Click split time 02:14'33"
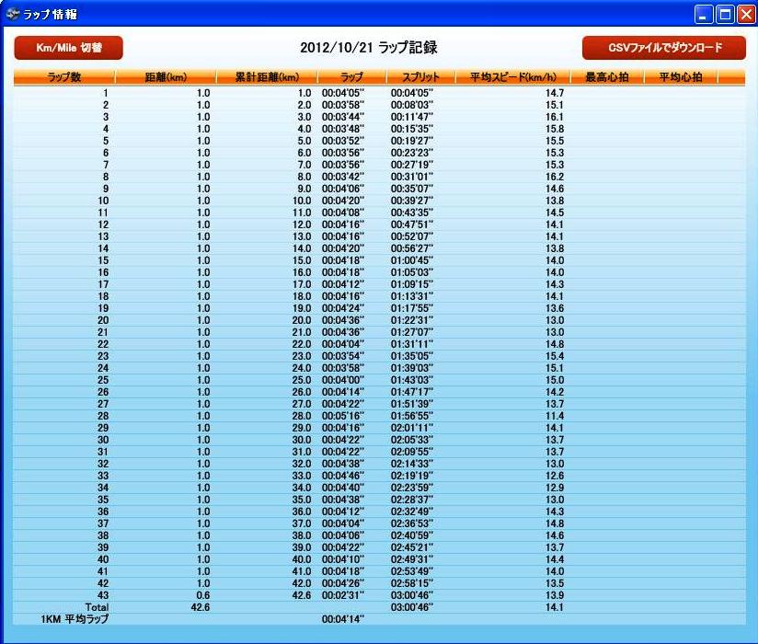 coord(412,465)
